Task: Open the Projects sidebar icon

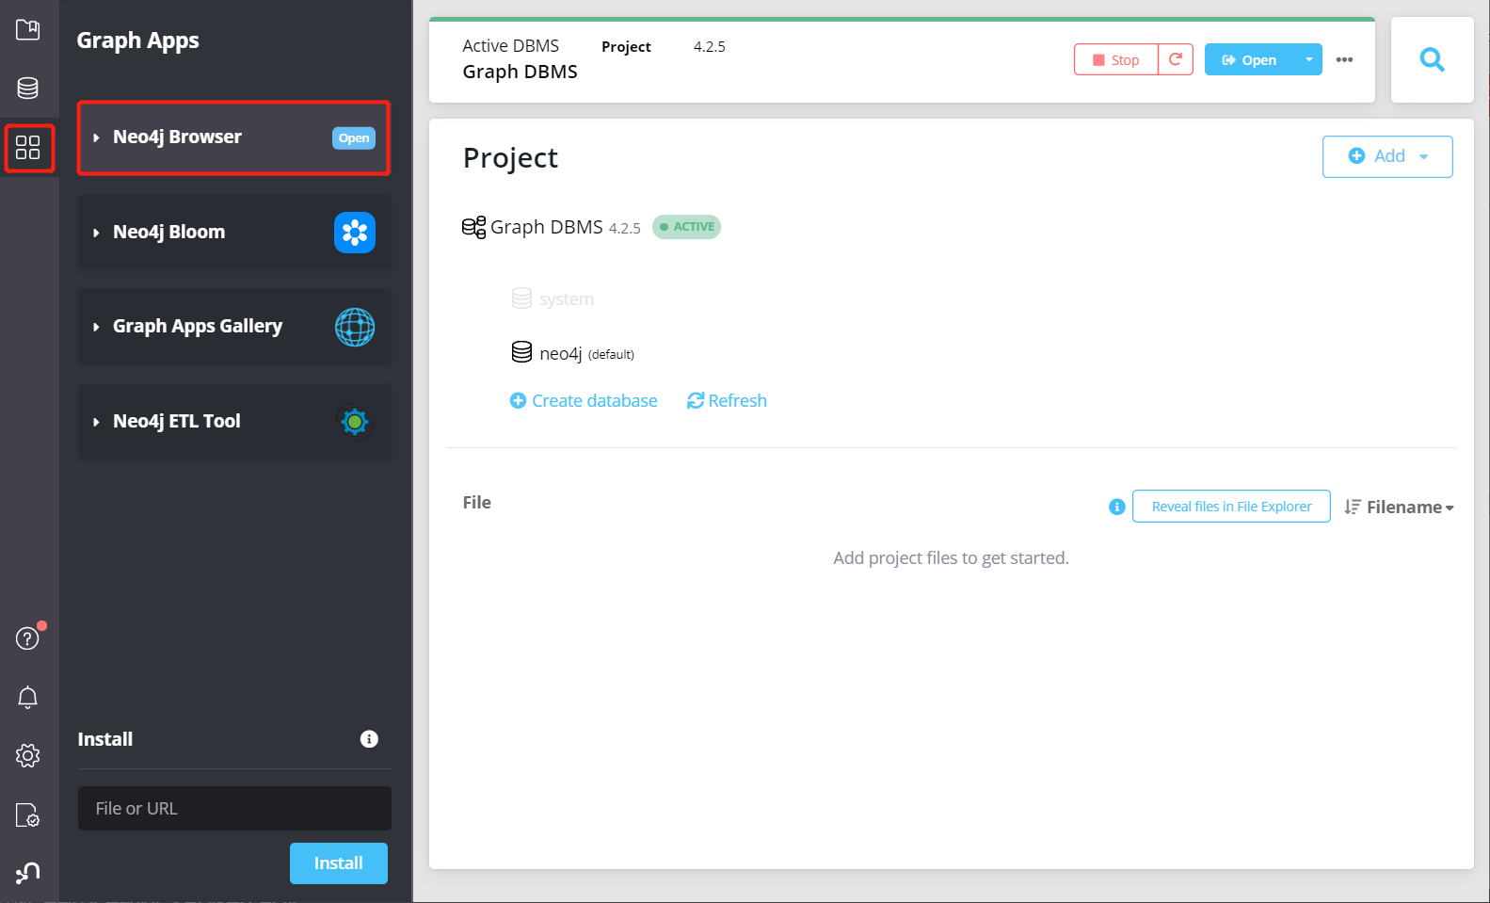Action: (x=28, y=29)
